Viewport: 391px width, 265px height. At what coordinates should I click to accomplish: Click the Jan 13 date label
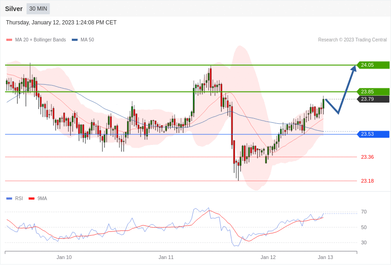coord(325,257)
